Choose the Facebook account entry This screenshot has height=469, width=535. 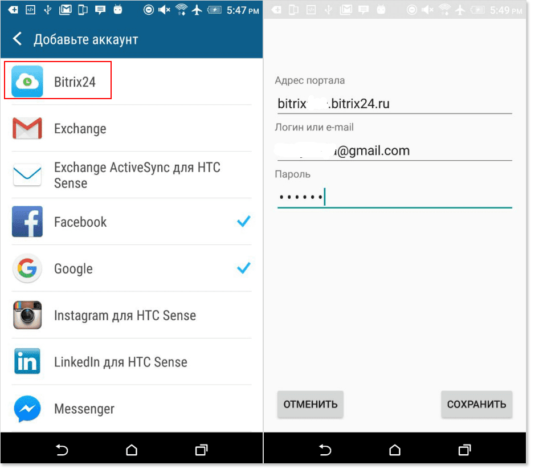[132, 222]
